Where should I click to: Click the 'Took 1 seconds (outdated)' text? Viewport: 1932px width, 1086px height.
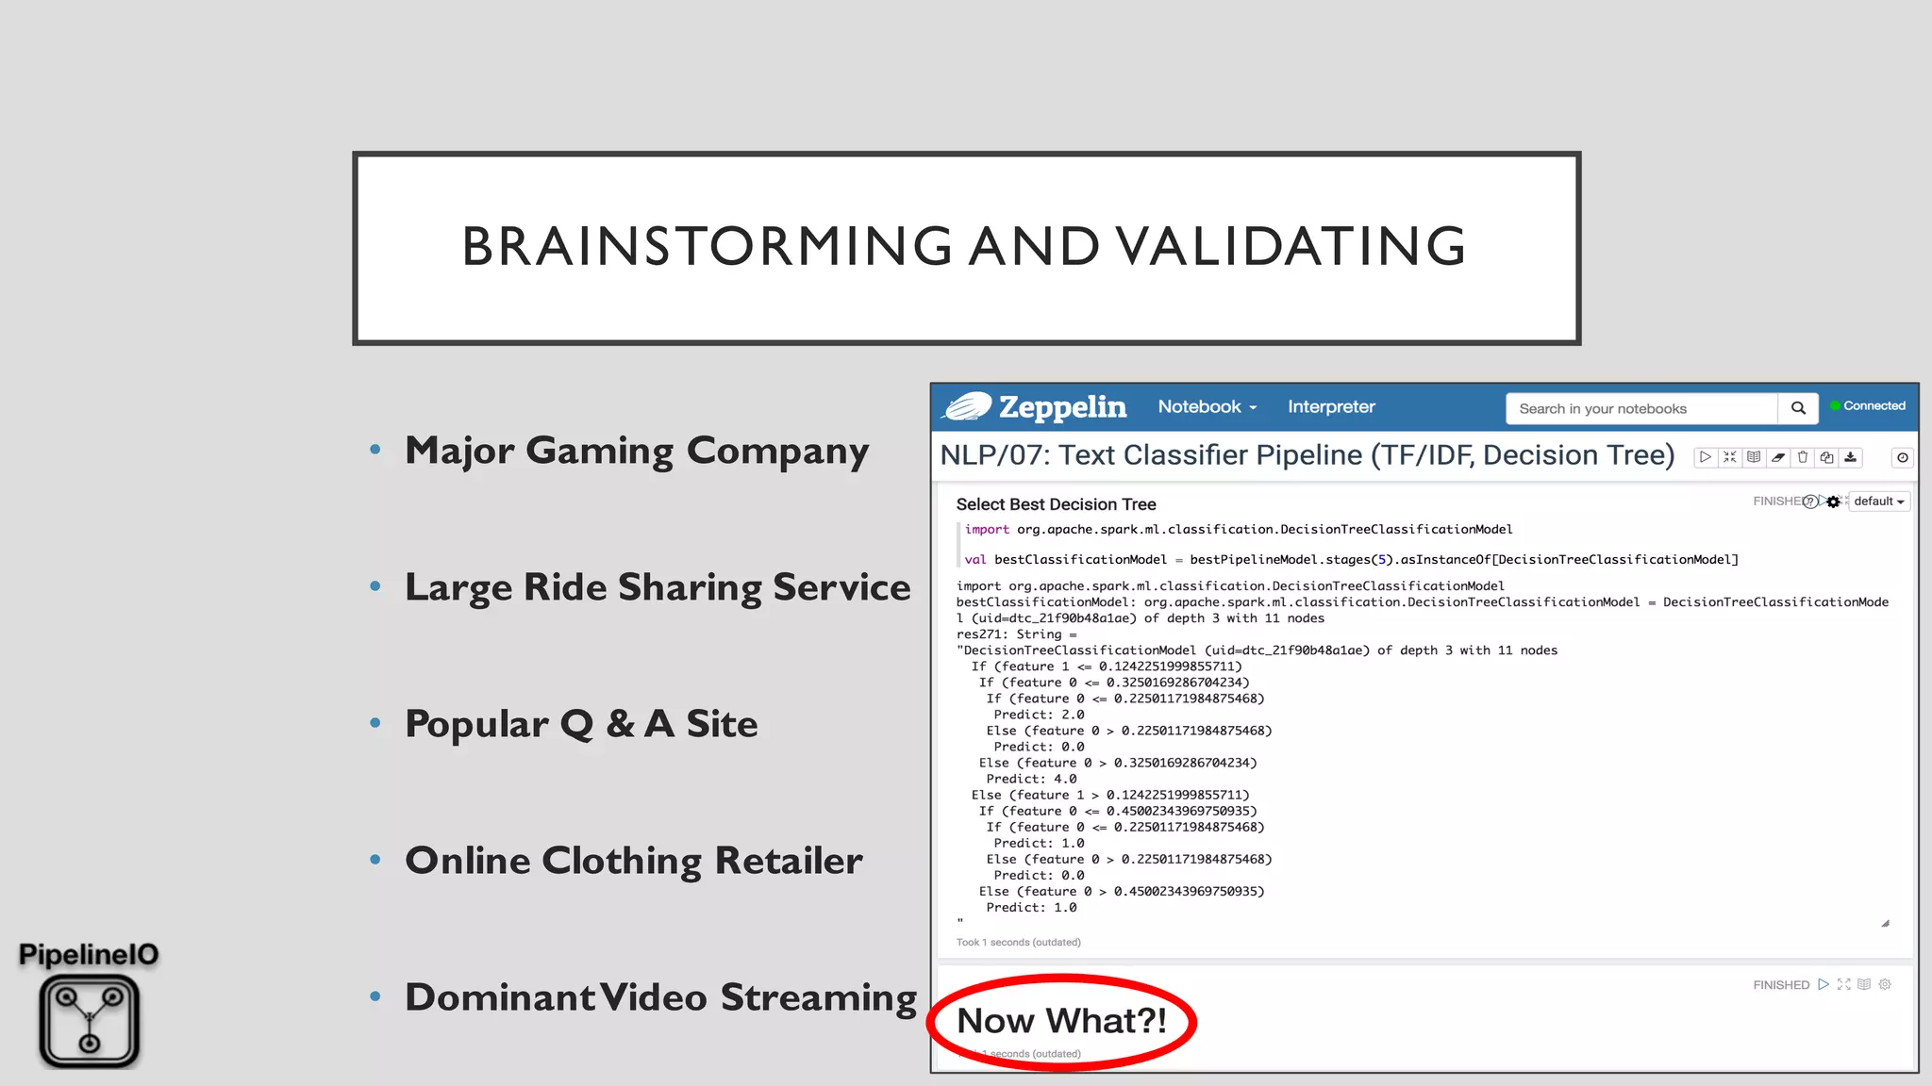click(1019, 943)
